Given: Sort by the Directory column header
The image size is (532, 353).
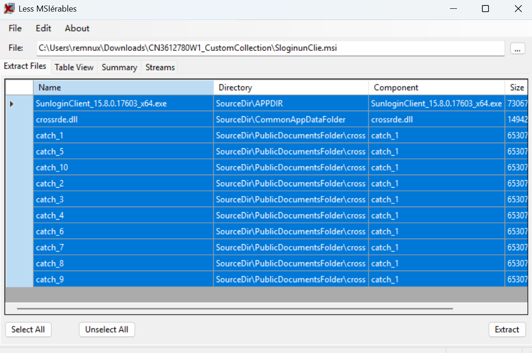Looking at the screenshot, I should coord(291,88).
